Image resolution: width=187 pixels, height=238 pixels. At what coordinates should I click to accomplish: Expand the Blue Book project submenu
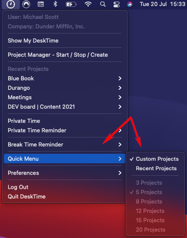click(64, 79)
